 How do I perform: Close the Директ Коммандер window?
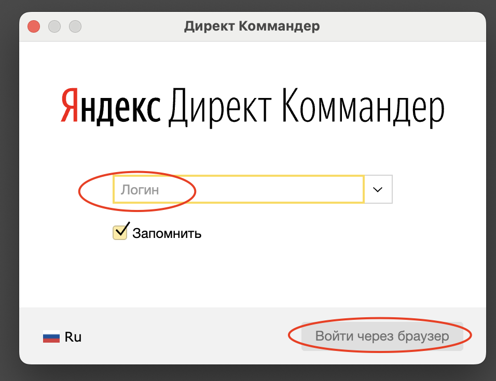coord(34,26)
